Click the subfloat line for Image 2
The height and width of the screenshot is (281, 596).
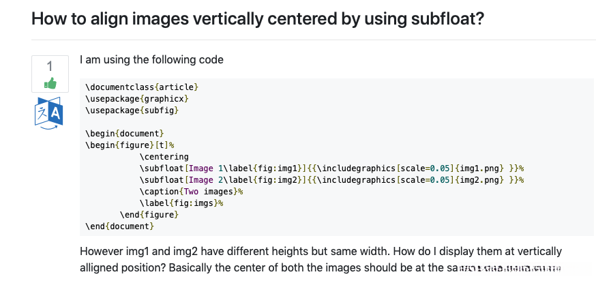[331, 179]
